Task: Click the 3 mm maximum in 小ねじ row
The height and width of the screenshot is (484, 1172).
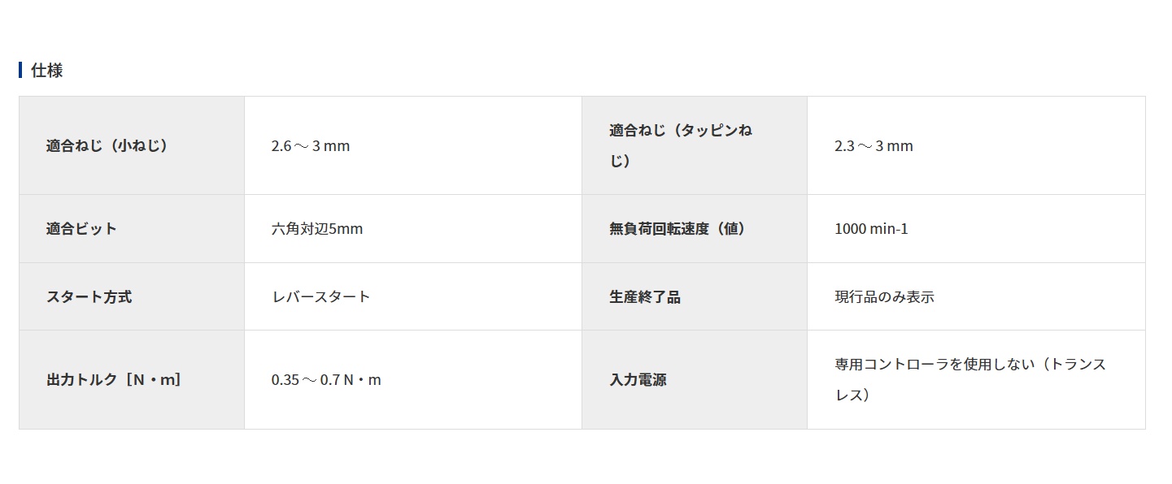Action: click(331, 147)
